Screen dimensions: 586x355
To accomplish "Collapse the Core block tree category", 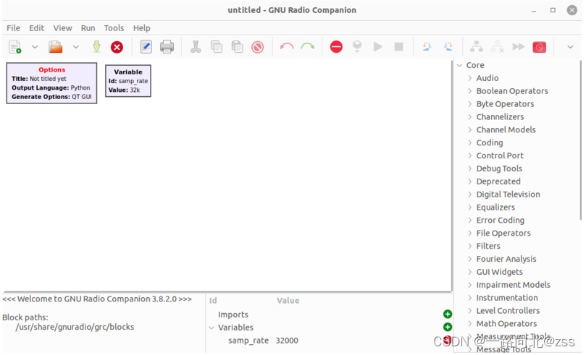I will click(460, 65).
